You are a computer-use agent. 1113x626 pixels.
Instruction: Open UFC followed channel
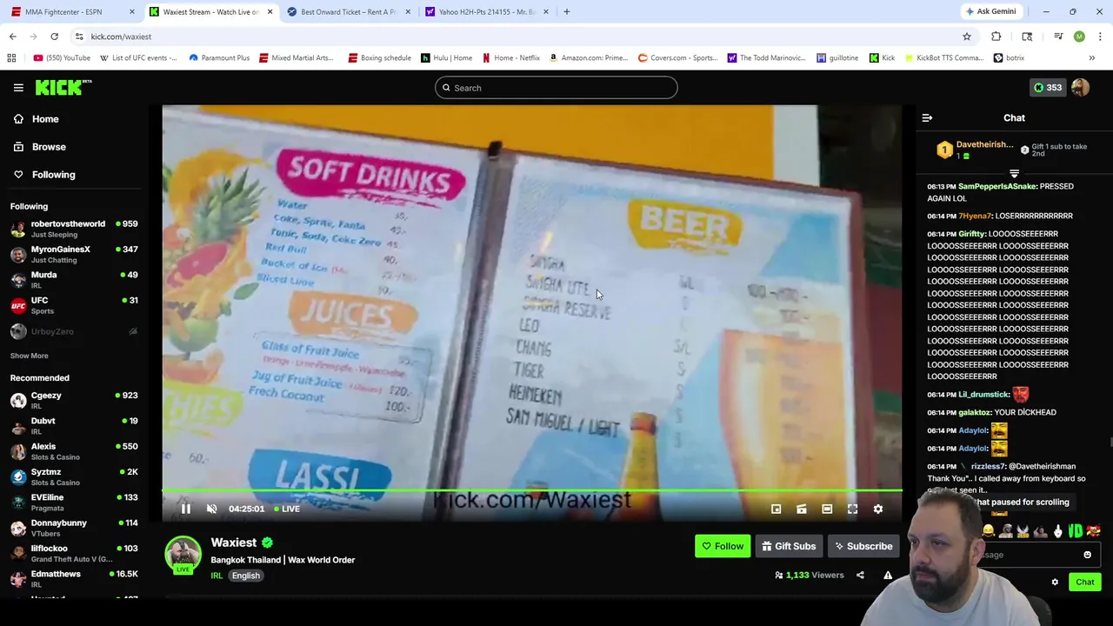[x=74, y=305]
